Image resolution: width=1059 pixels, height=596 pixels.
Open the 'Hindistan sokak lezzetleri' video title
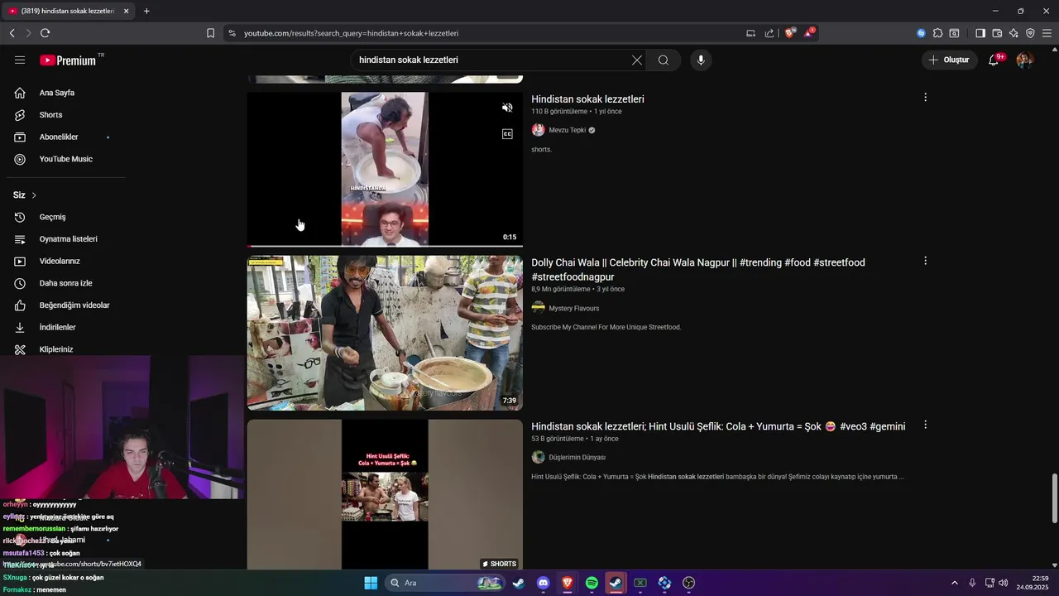point(587,99)
